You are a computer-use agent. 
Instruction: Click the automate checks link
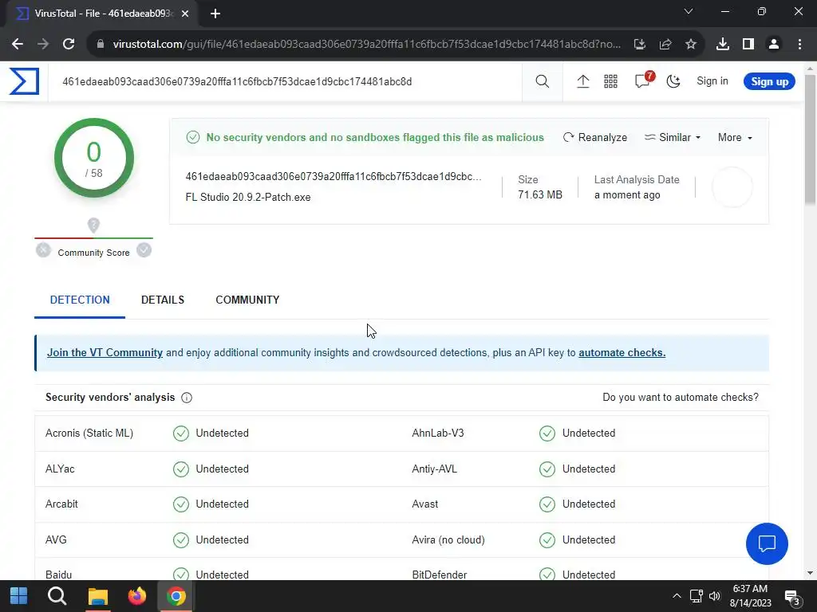coord(622,352)
